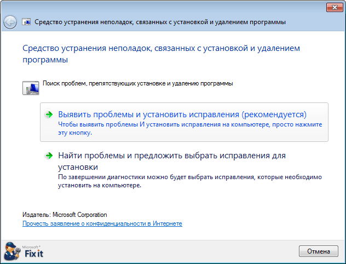Click green arrow next to 'Найти проблемы'
346x264 pixels.
click(x=49, y=156)
